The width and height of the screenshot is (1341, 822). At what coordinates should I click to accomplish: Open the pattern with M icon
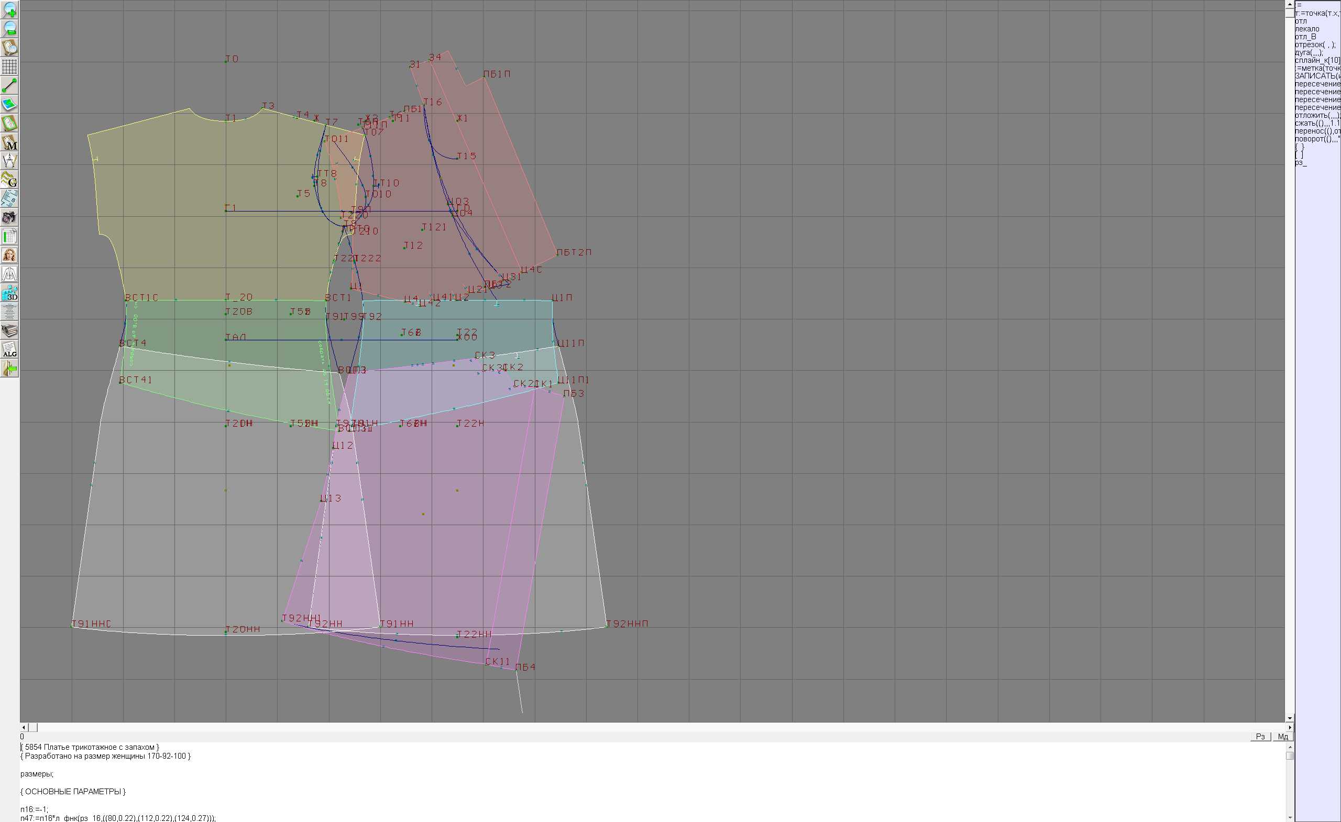click(9, 142)
